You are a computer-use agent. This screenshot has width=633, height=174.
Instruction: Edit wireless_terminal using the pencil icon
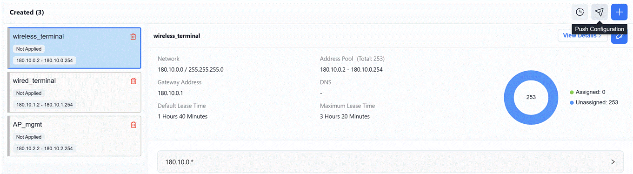[x=619, y=36]
